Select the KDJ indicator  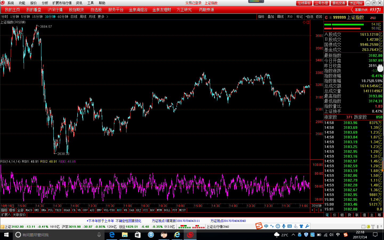[138, 210]
